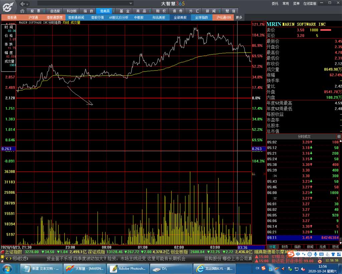Open the 资金面不乐观 news headline
Screen dimensions: 342x274
[x=116, y=259]
